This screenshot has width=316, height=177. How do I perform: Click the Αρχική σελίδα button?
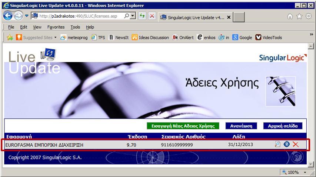point(283,126)
